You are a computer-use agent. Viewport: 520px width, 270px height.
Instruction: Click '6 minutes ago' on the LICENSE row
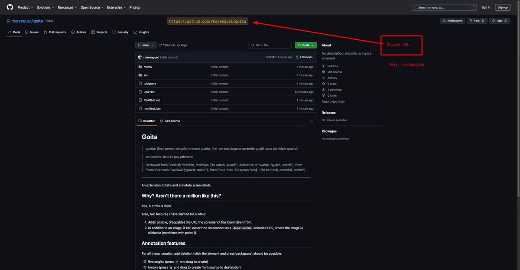point(304,92)
